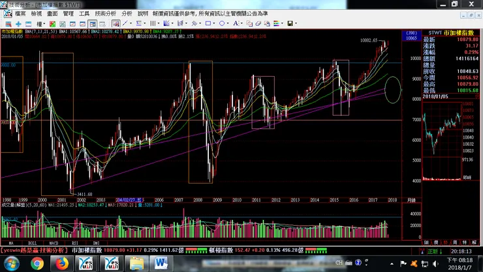Click the 月線 period button
483x272 pixels.
click(412, 200)
